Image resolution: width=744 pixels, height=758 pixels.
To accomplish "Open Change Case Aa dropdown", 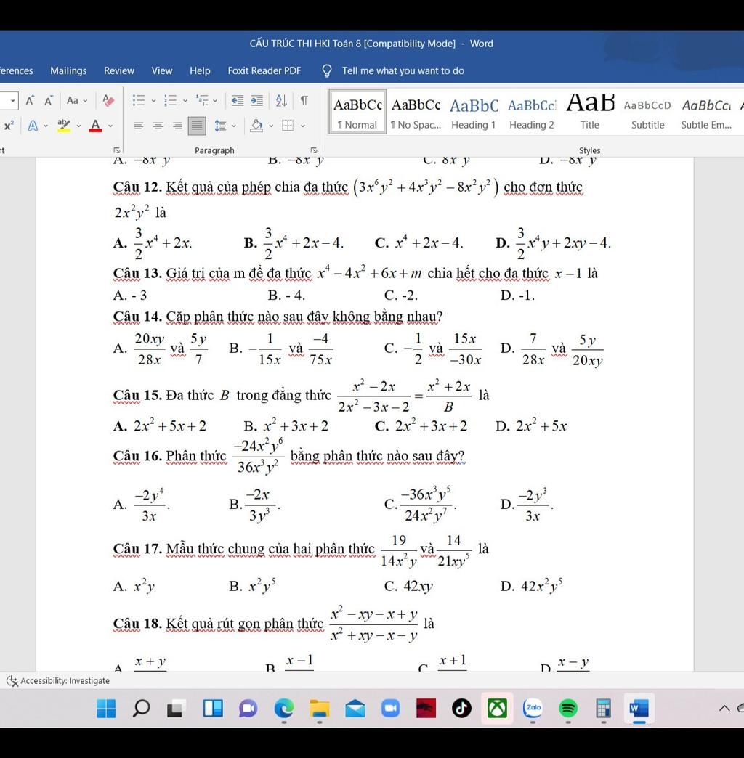I will (77, 100).
